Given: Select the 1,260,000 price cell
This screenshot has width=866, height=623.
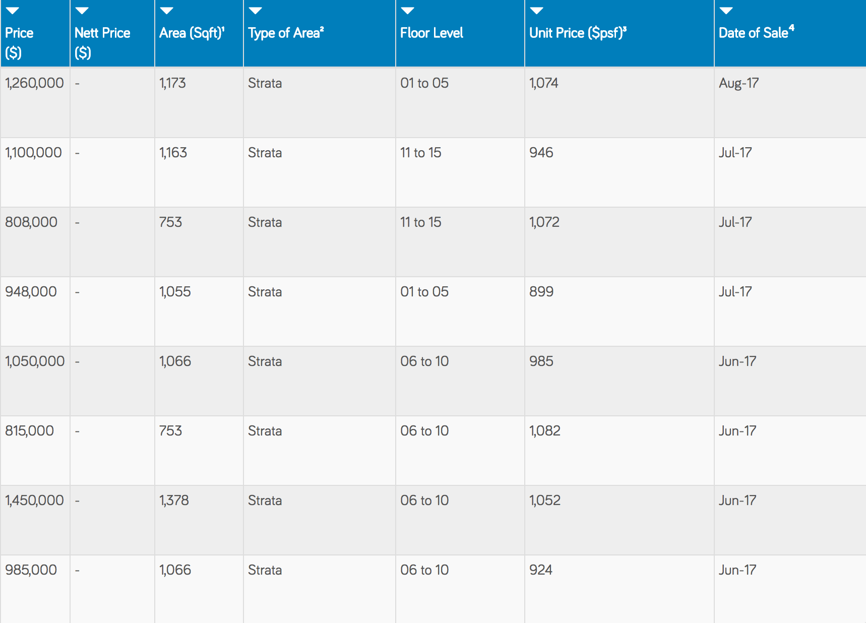Looking at the screenshot, I should 34,83.
